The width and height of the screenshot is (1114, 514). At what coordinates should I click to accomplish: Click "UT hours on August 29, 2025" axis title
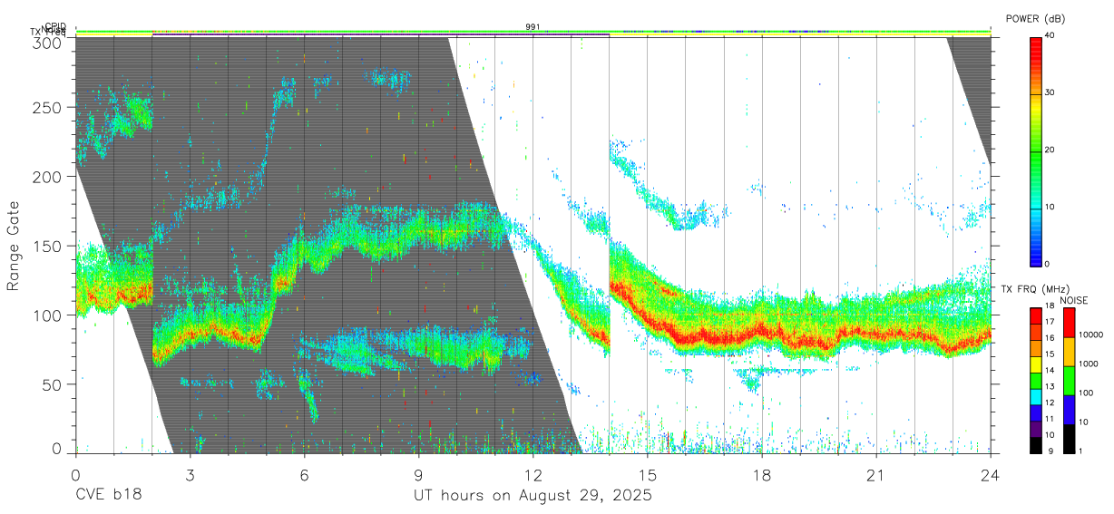click(x=533, y=496)
